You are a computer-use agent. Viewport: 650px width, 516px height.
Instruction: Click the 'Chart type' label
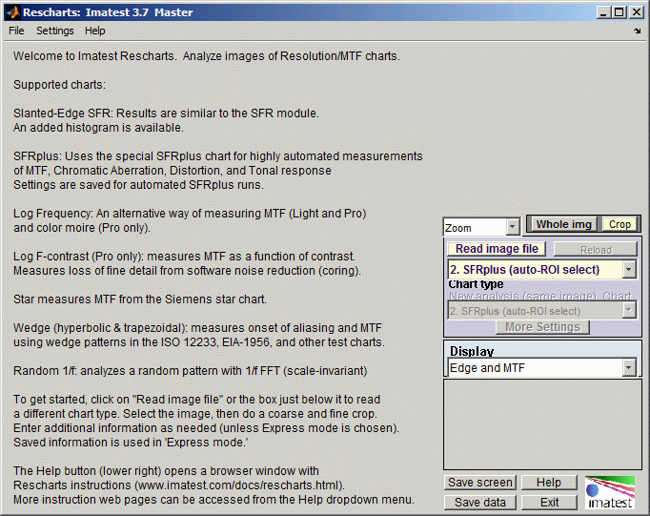click(476, 284)
